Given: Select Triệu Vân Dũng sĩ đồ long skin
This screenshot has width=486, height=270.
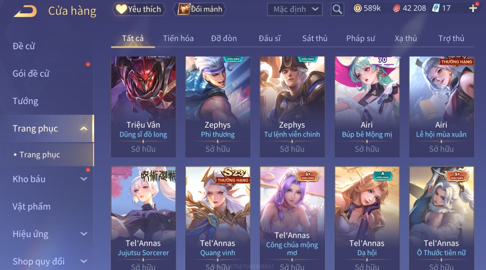Looking at the screenshot, I should [143, 107].
